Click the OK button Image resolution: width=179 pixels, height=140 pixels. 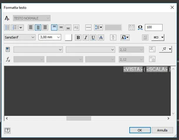(x=140, y=130)
